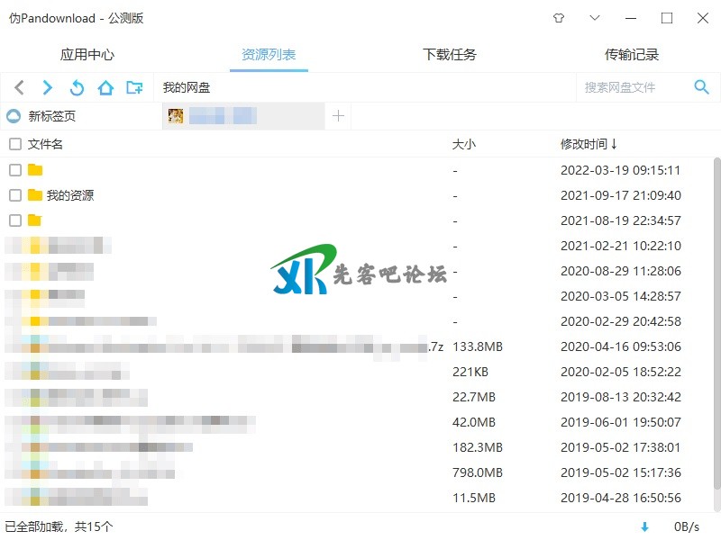
Task: Switch to the 下载任务 tab
Action: coord(450,55)
